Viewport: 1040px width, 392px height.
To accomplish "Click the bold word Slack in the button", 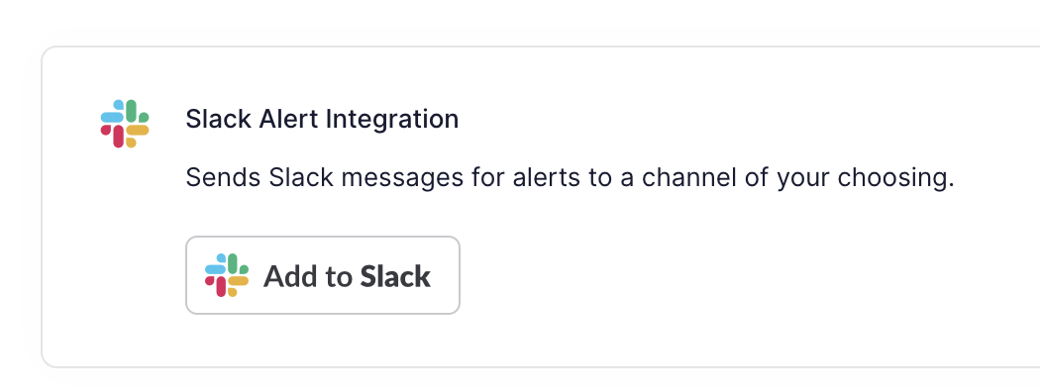I will pos(395,276).
